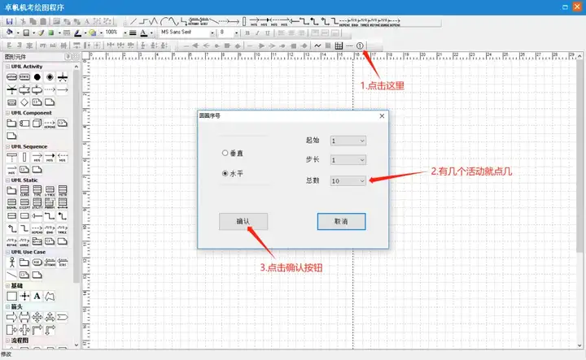586x360 pixels.
Task: Click the 取消 button
Action: 341,222
